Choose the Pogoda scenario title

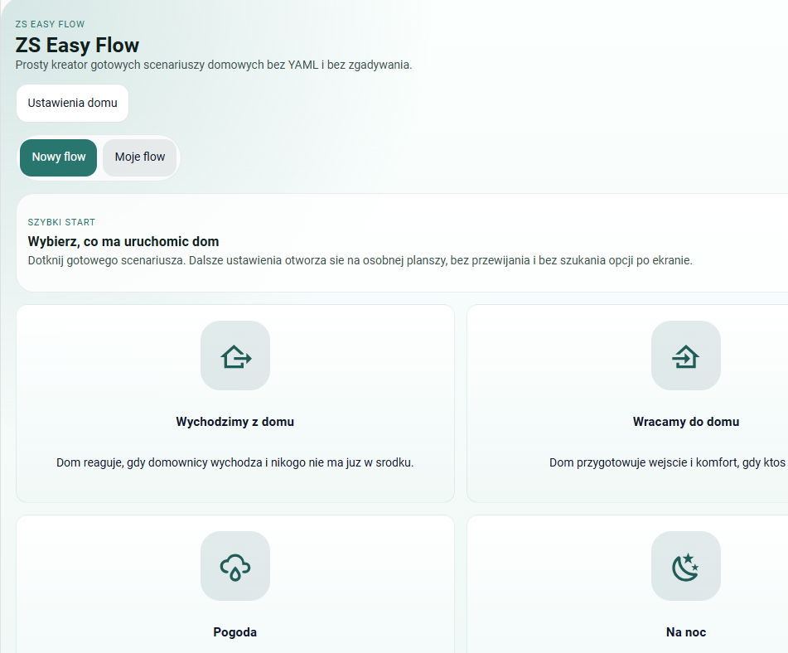click(234, 632)
